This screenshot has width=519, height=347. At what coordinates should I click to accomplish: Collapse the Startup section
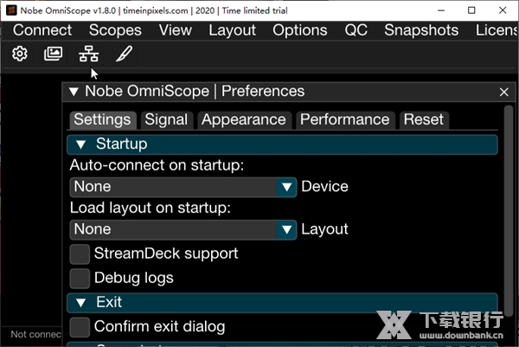click(81, 145)
